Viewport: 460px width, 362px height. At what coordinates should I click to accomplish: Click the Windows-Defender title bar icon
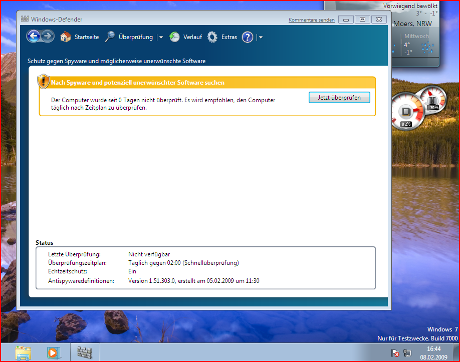(25, 19)
